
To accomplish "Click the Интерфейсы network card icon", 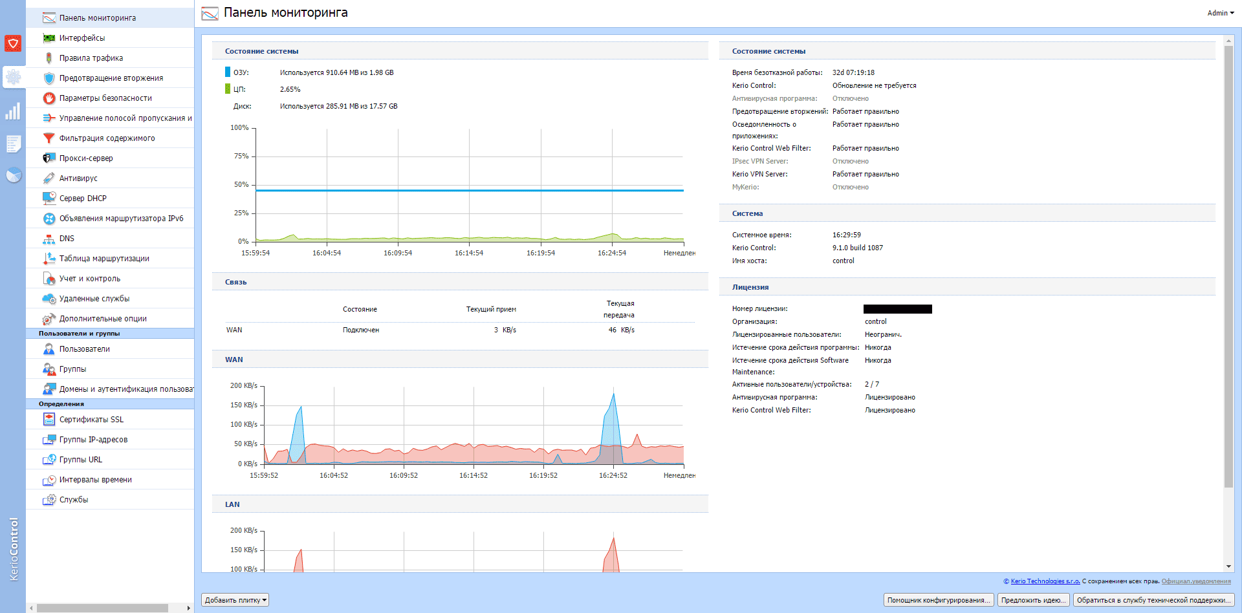I will coord(49,38).
